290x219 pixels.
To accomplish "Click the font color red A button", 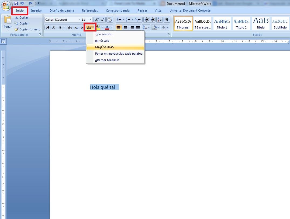I will [107, 27].
